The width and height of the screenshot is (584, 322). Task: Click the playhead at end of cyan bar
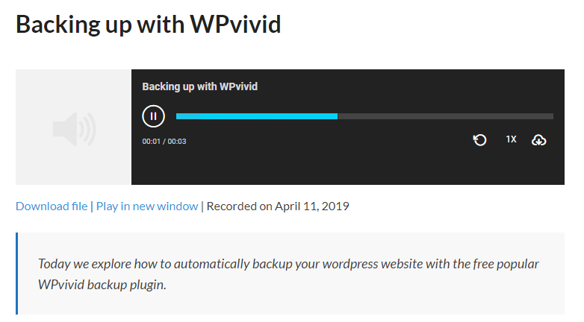click(x=337, y=116)
